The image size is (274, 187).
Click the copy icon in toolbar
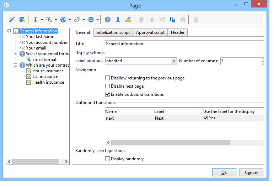(x=172, y=20)
